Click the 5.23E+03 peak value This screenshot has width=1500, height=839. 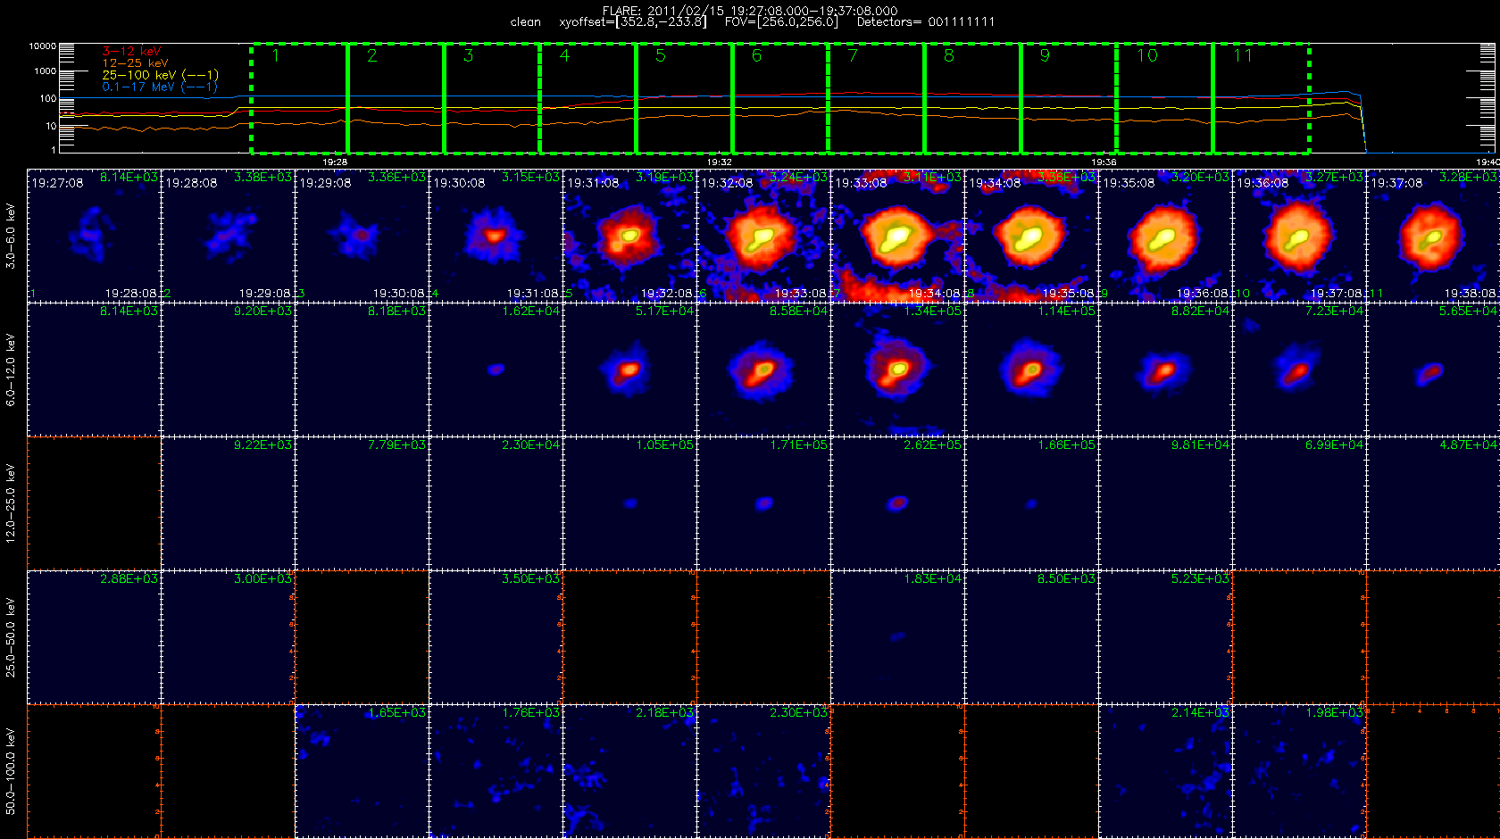click(x=1200, y=579)
